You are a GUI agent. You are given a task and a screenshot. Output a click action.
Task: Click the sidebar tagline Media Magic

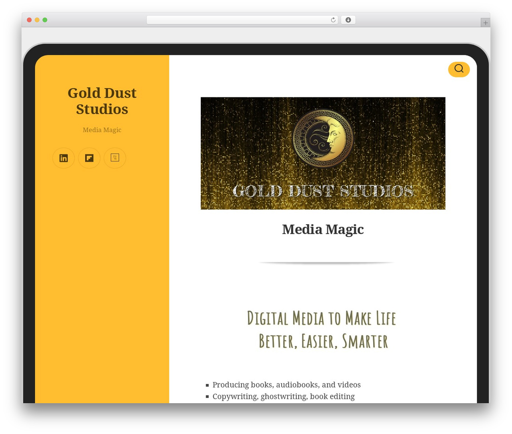102,130
